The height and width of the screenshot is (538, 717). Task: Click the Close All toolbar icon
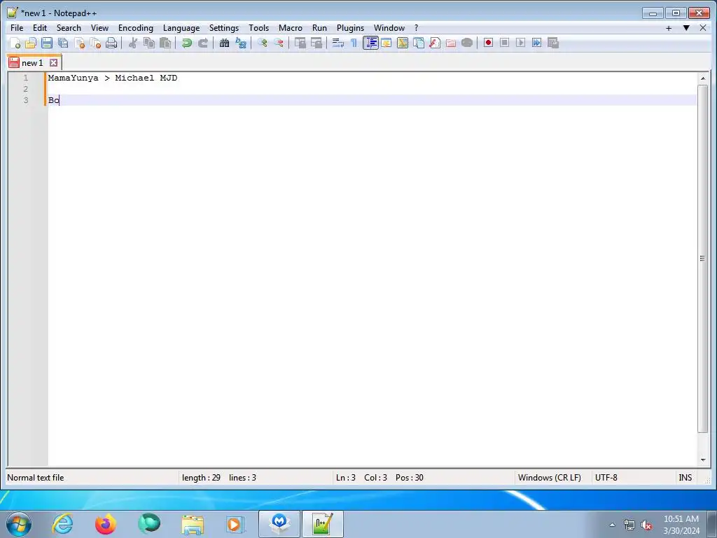95,43
